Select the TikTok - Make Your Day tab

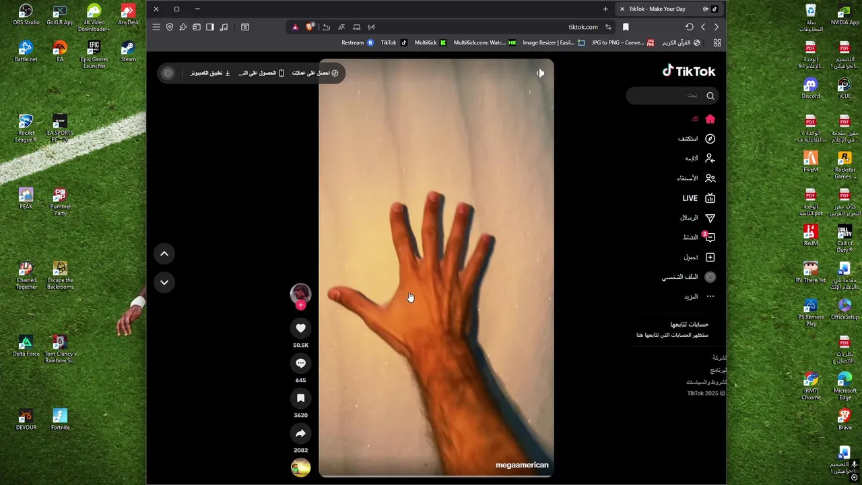click(x=670, y=9)
